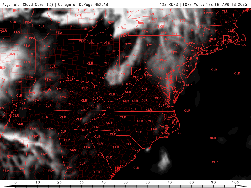Click the colorbar label '100'
The height and width of the screenshot is (188, 251).
[236, 182]
